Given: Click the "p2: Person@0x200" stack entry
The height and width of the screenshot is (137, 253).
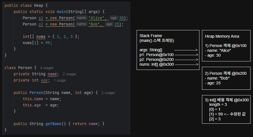Looking at the screenshot, I should [x=157, y=60].
